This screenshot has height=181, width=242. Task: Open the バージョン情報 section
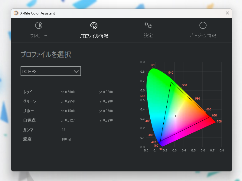[x=203, y=30]
